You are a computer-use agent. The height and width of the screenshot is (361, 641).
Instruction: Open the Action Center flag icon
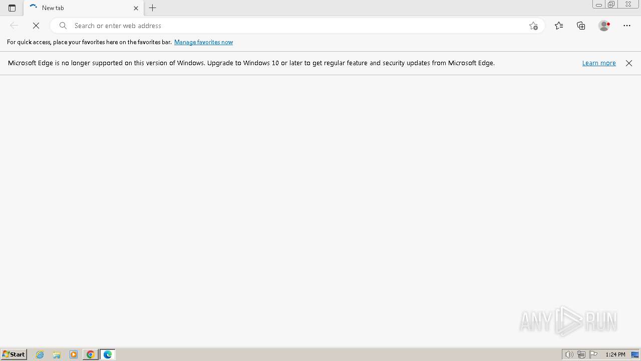point(593,354)
